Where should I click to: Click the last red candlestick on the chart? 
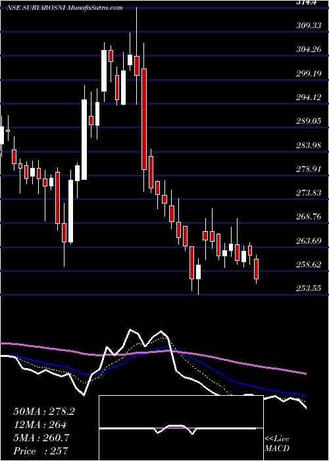point(257,269)
